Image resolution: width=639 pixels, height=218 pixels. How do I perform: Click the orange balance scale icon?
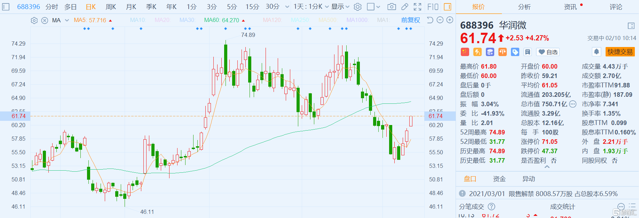(x=502, y=52)
